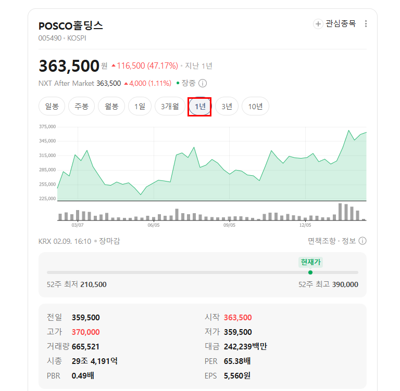This screenshot has height=391, width=400.
Task: Click the 시총 29조 4,191억 value
Action: pyautogui.click(x=95, y=361)
